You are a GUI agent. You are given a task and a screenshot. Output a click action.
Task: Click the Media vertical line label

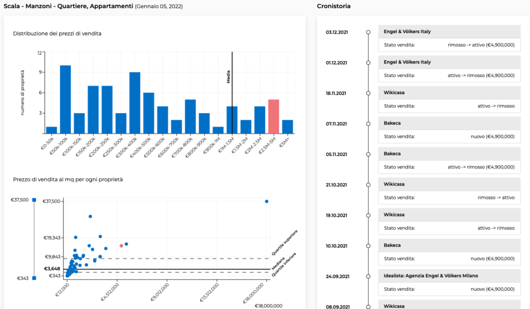pos(228,76)
